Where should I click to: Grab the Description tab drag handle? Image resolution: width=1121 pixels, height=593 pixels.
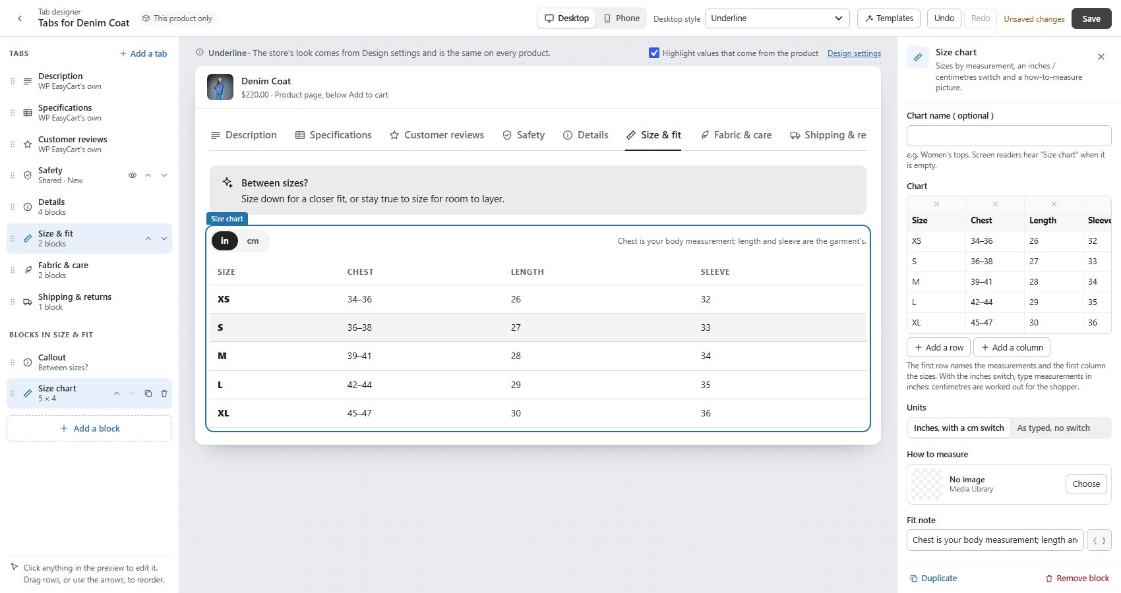[13, 81]
